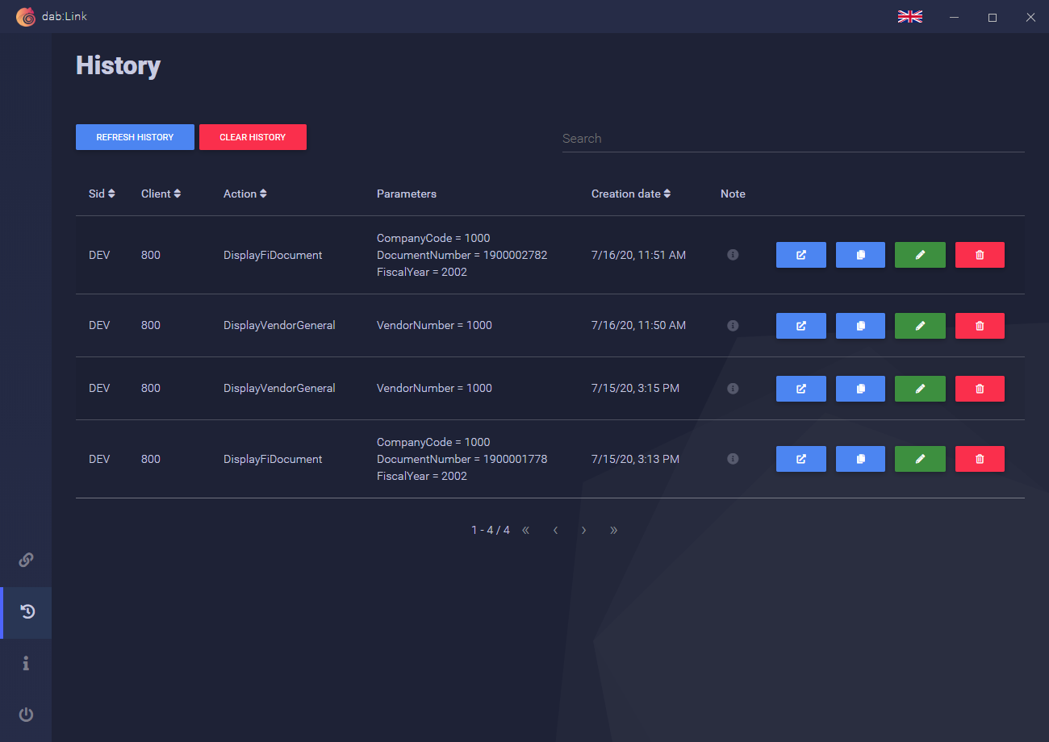Focus the Search input field
The image size is (1049, 742).
pos(792,139)
